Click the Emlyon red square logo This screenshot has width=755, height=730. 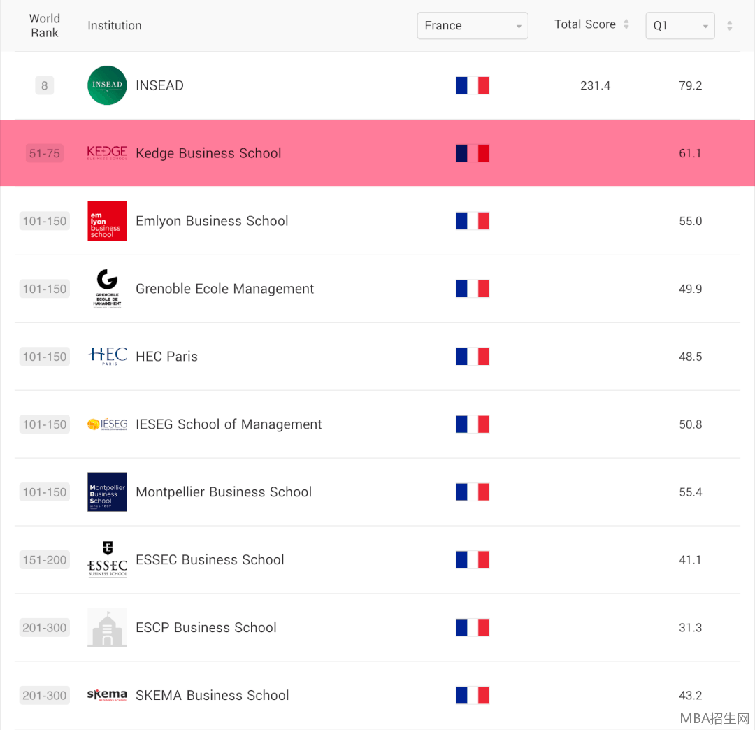[x=107, y=221]
